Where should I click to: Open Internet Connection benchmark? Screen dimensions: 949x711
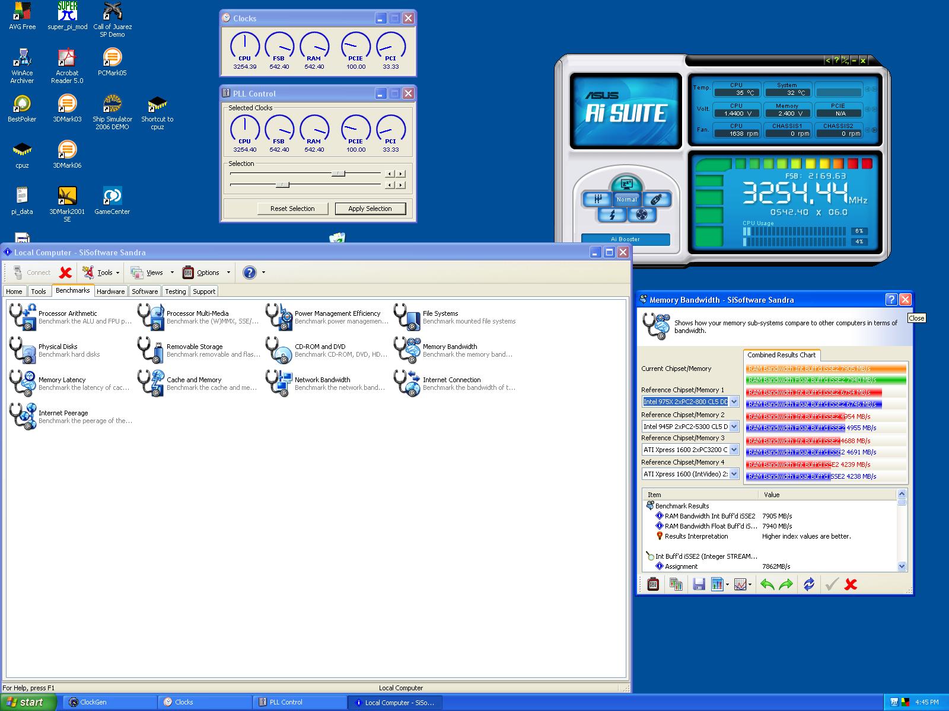coord(454,383)
